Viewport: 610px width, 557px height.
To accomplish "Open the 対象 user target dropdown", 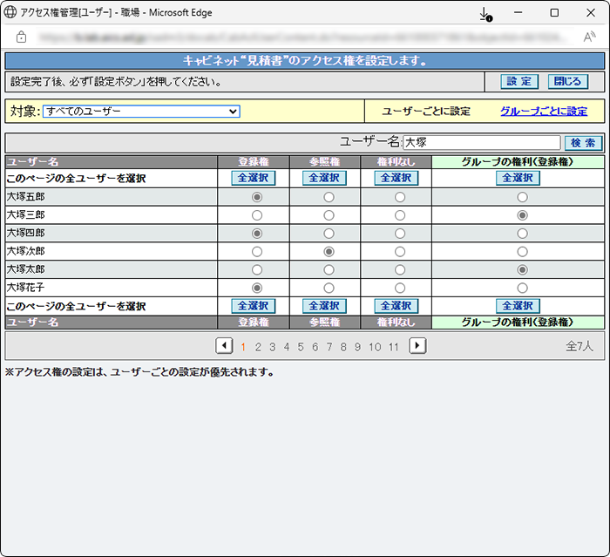I will [x=141, y=112].
